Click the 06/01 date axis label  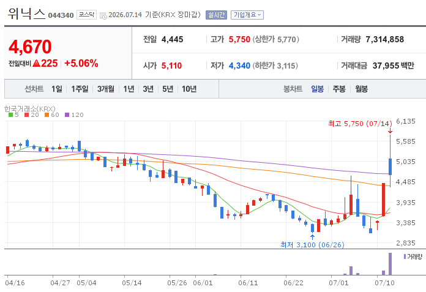203,283
